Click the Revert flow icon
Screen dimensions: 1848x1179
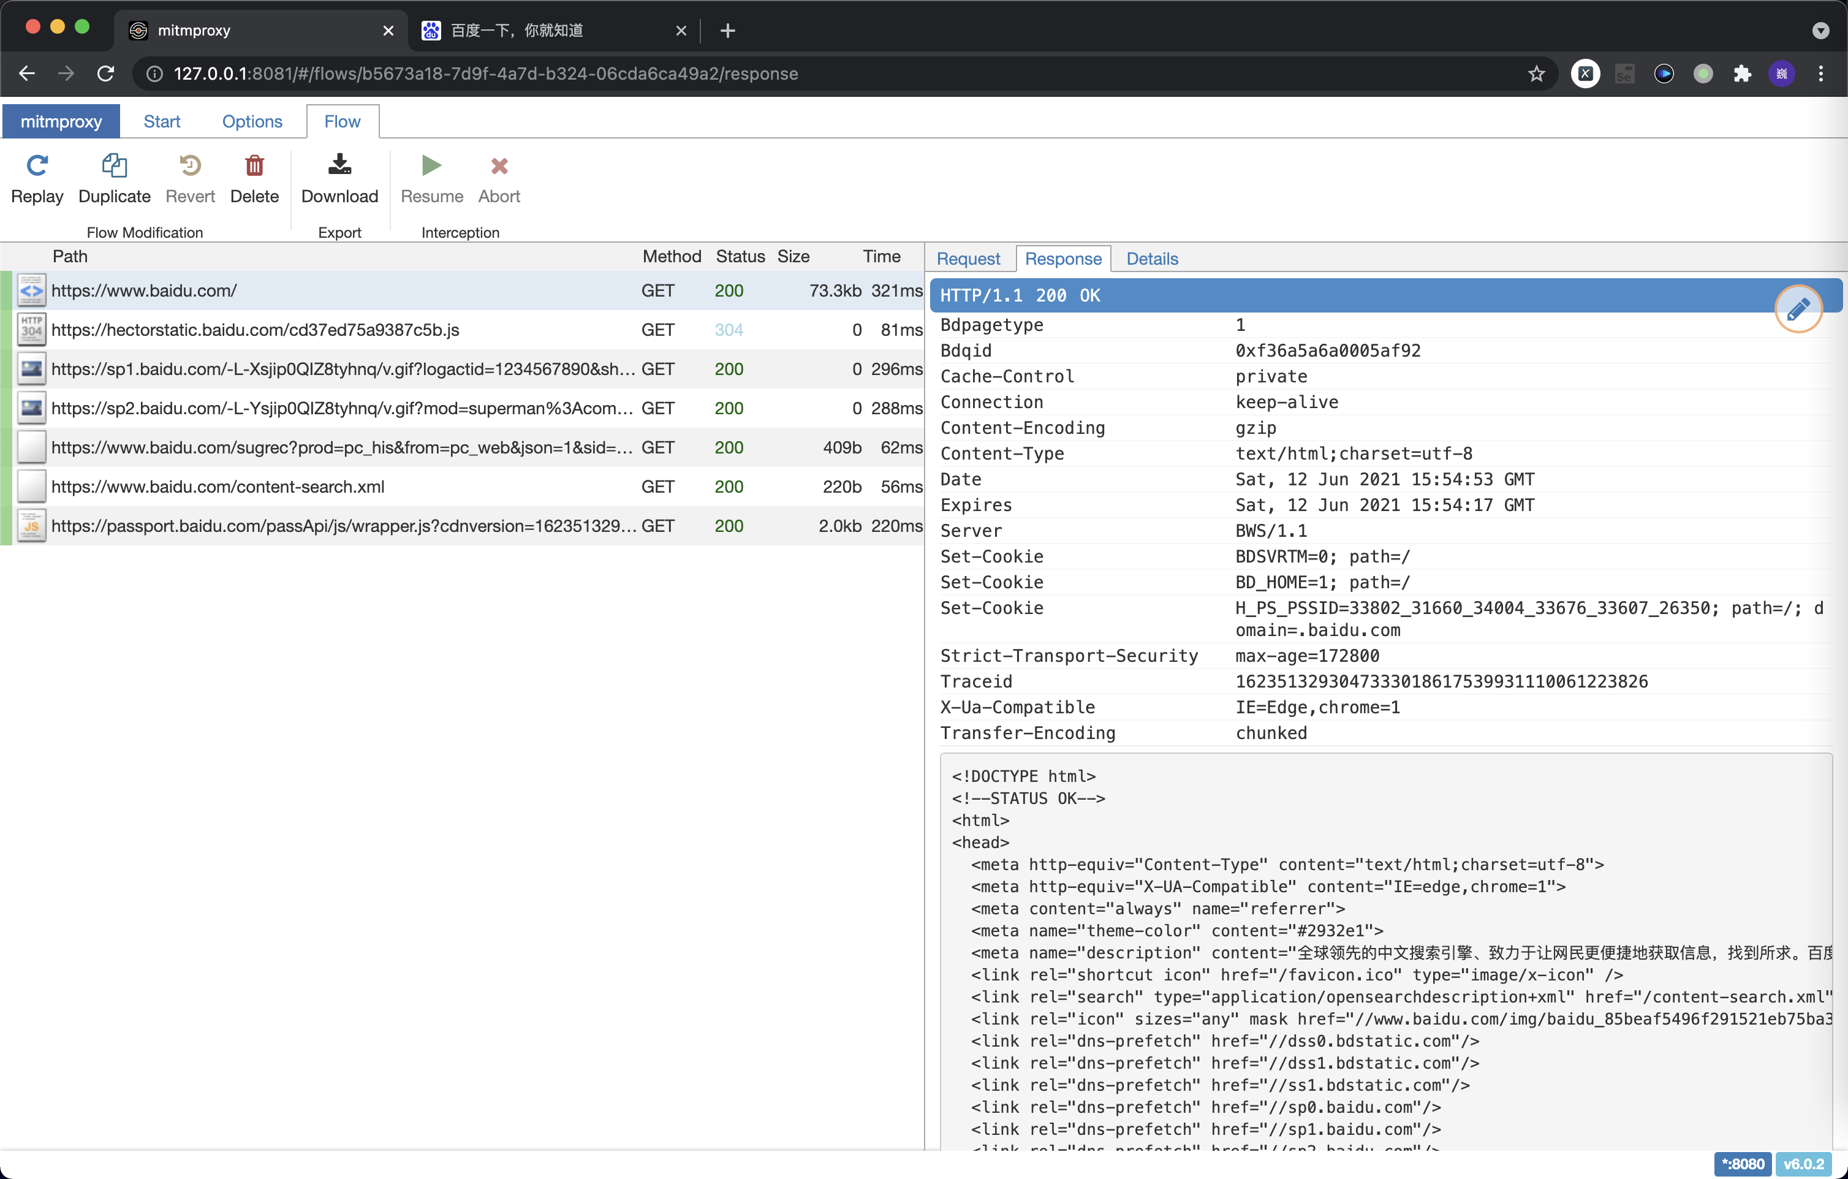point(189,166)
